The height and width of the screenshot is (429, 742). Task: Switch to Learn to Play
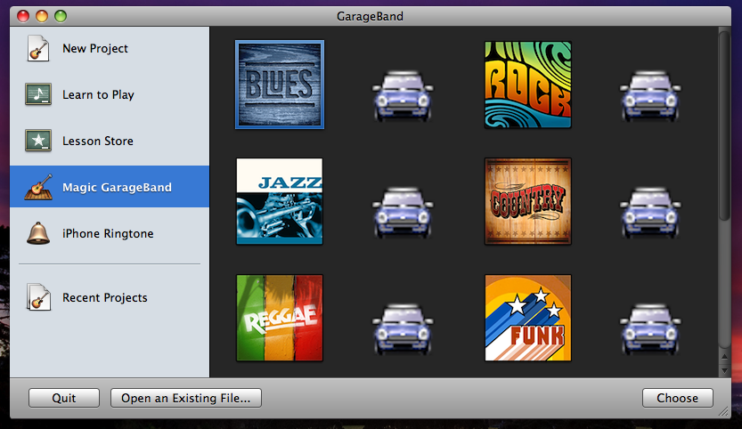[110, 94]
